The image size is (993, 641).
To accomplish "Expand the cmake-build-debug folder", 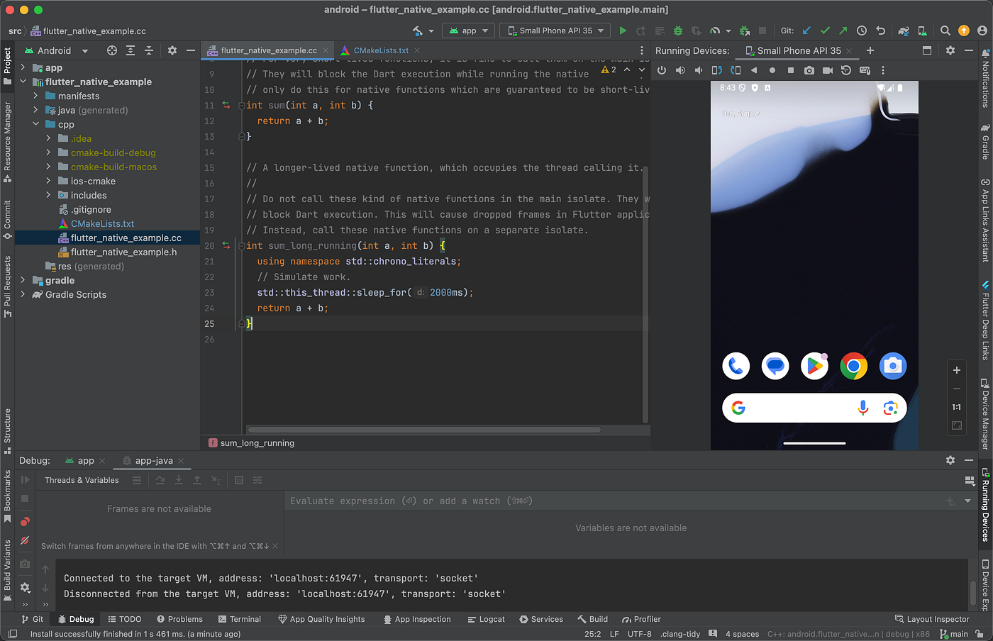I will point(48,152).
